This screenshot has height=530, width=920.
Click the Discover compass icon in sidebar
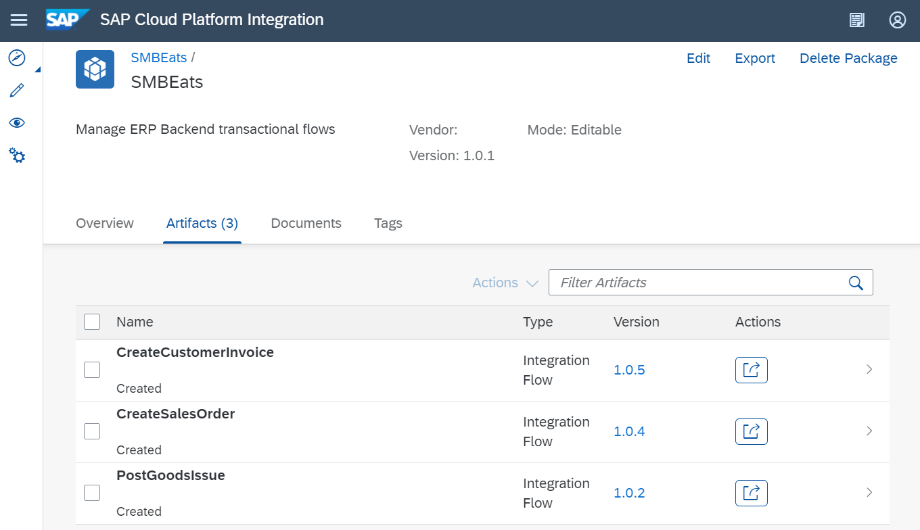(17, 57)
